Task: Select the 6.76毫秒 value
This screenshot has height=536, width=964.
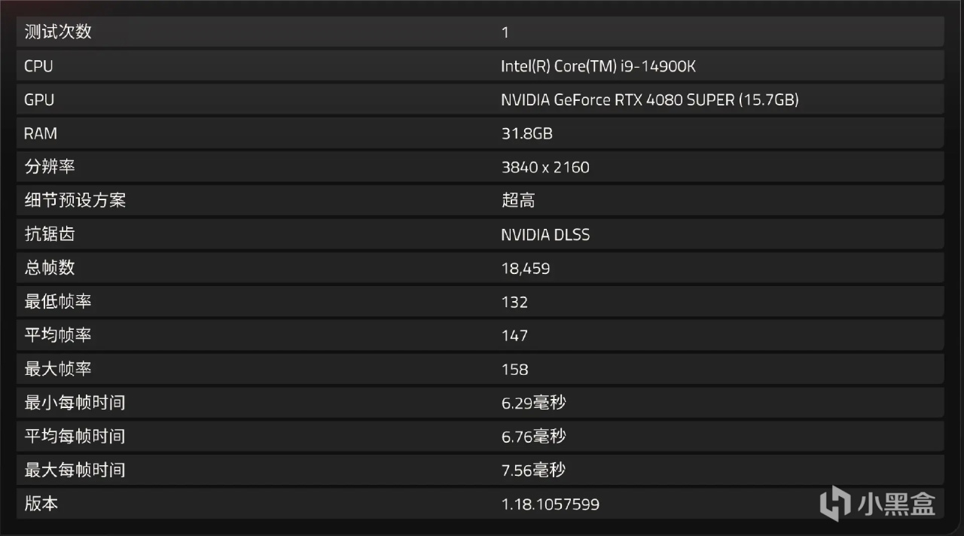Action: (533, 437)
